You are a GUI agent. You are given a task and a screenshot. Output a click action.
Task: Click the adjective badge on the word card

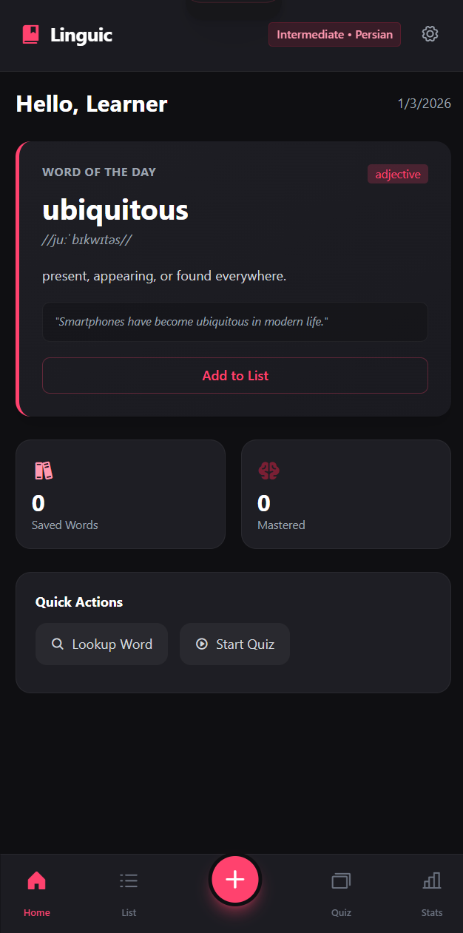[x=398, y=174]
